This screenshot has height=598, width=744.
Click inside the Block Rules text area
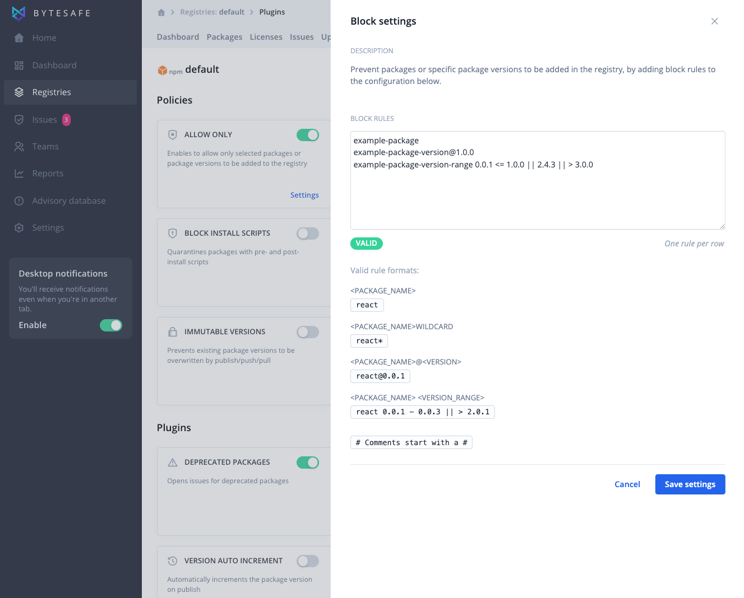(x=538, y=180)
